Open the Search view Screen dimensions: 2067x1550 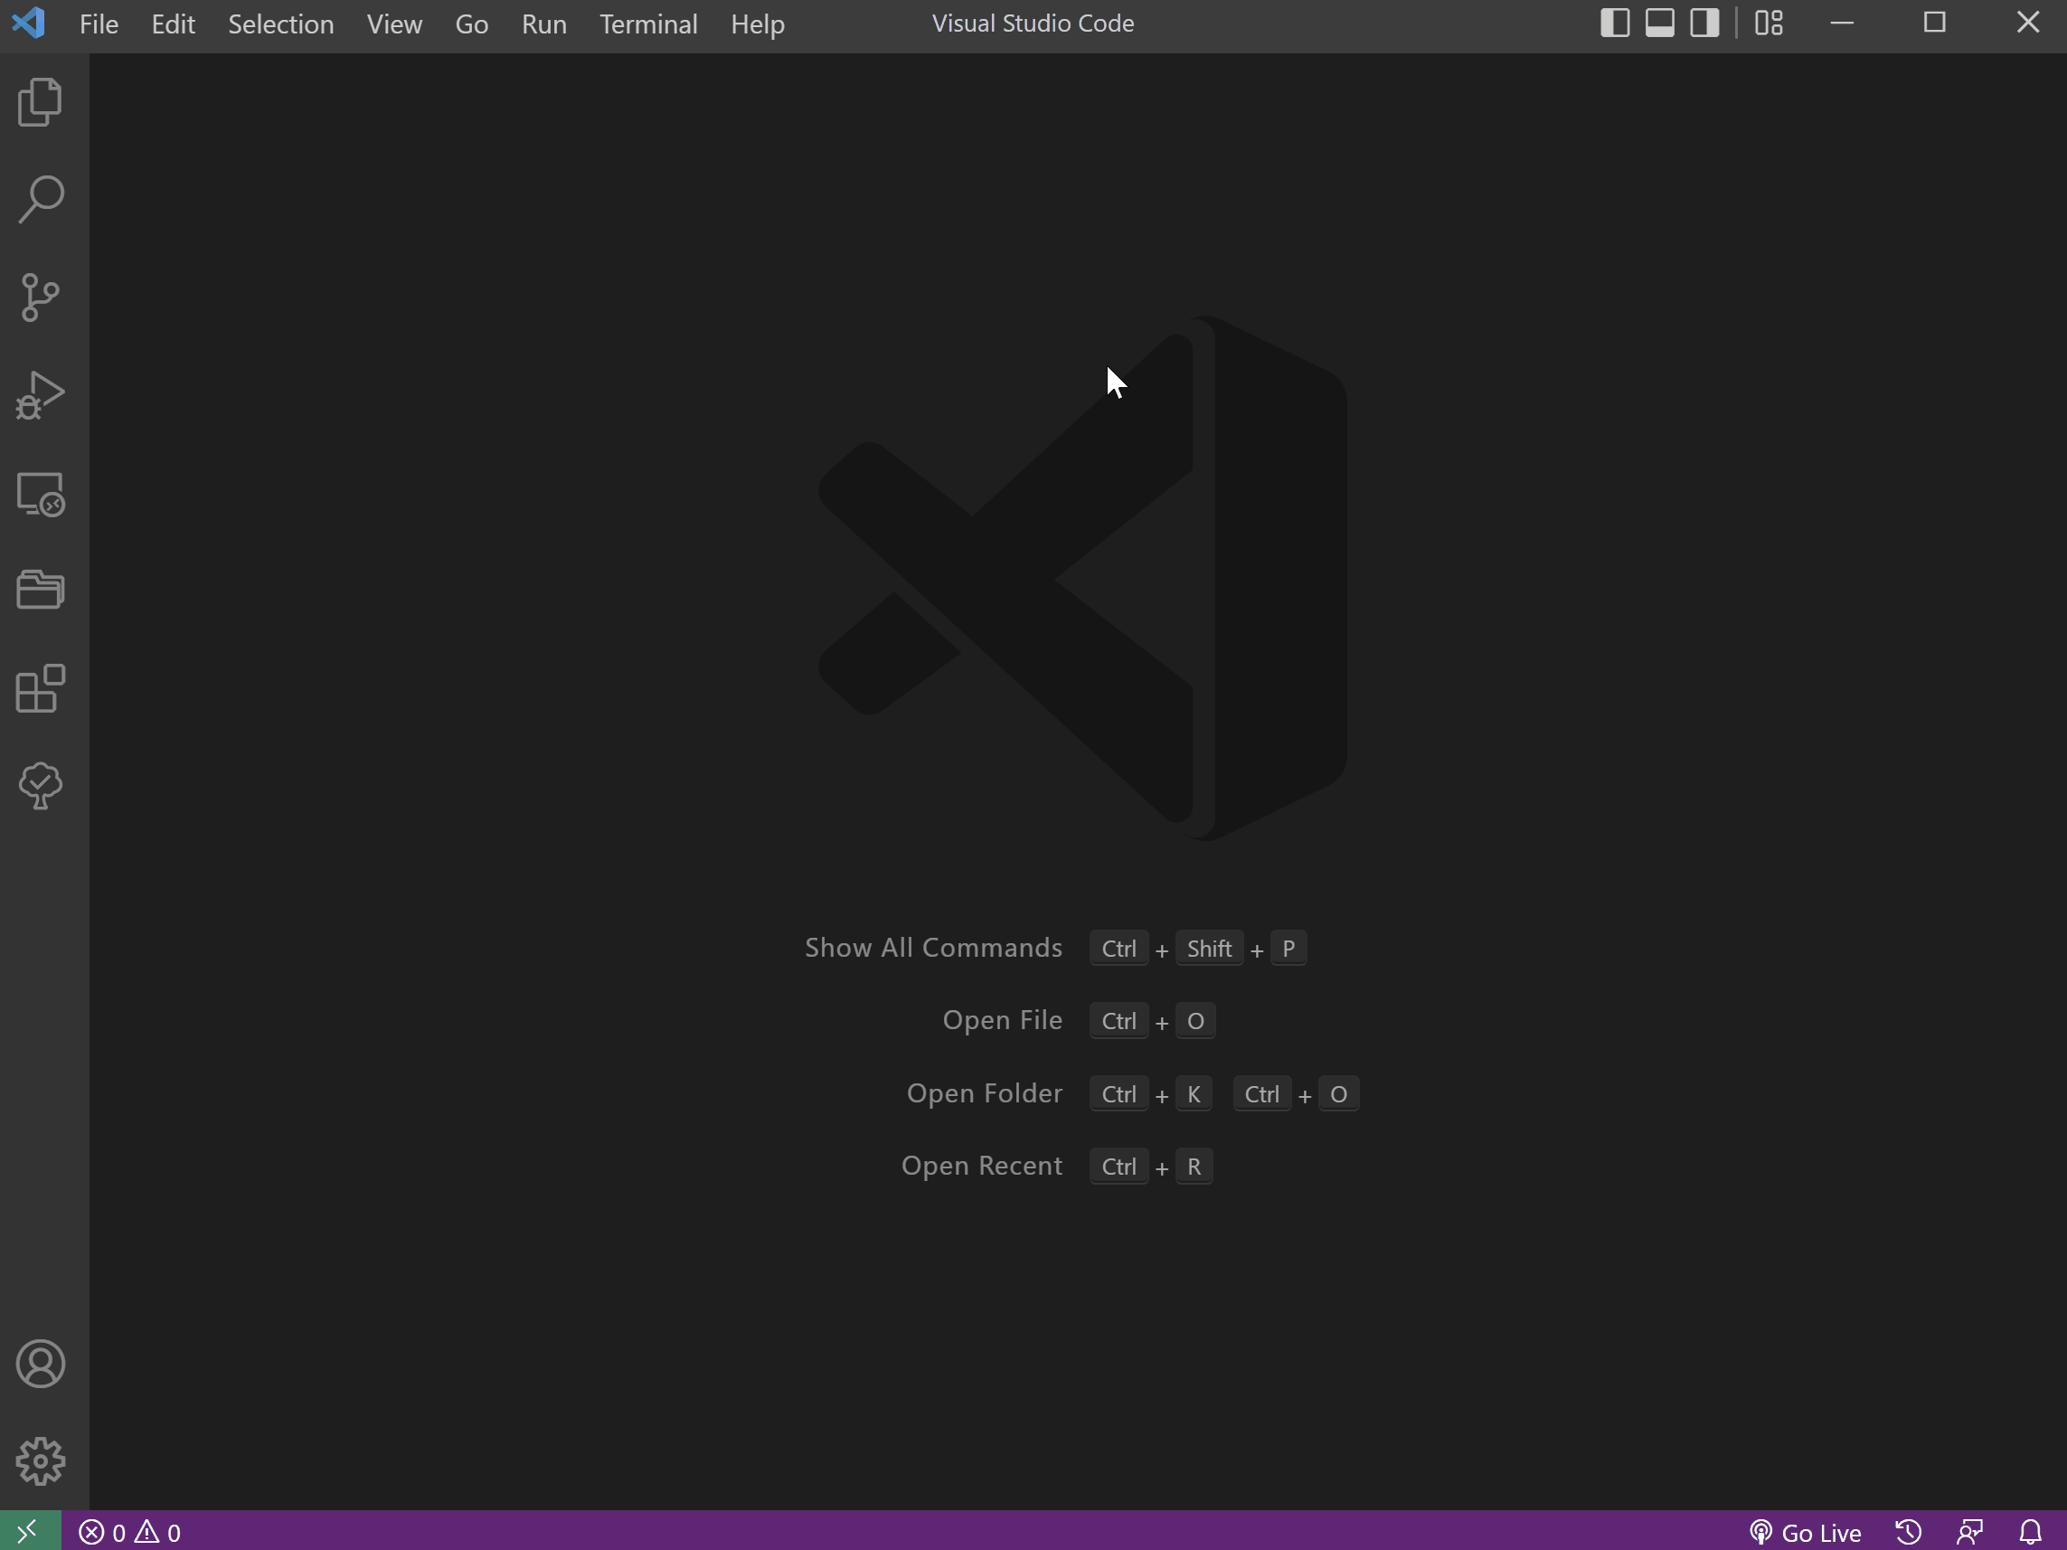coord(40,199)
